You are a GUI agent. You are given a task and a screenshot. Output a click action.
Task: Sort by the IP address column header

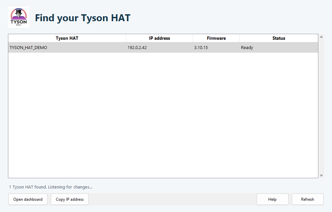(x=159, y=38)
